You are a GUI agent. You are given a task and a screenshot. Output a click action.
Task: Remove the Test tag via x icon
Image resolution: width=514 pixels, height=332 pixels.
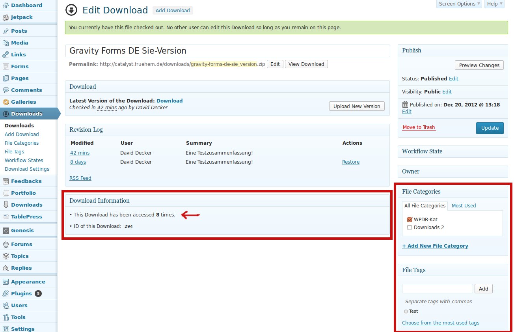406,311
